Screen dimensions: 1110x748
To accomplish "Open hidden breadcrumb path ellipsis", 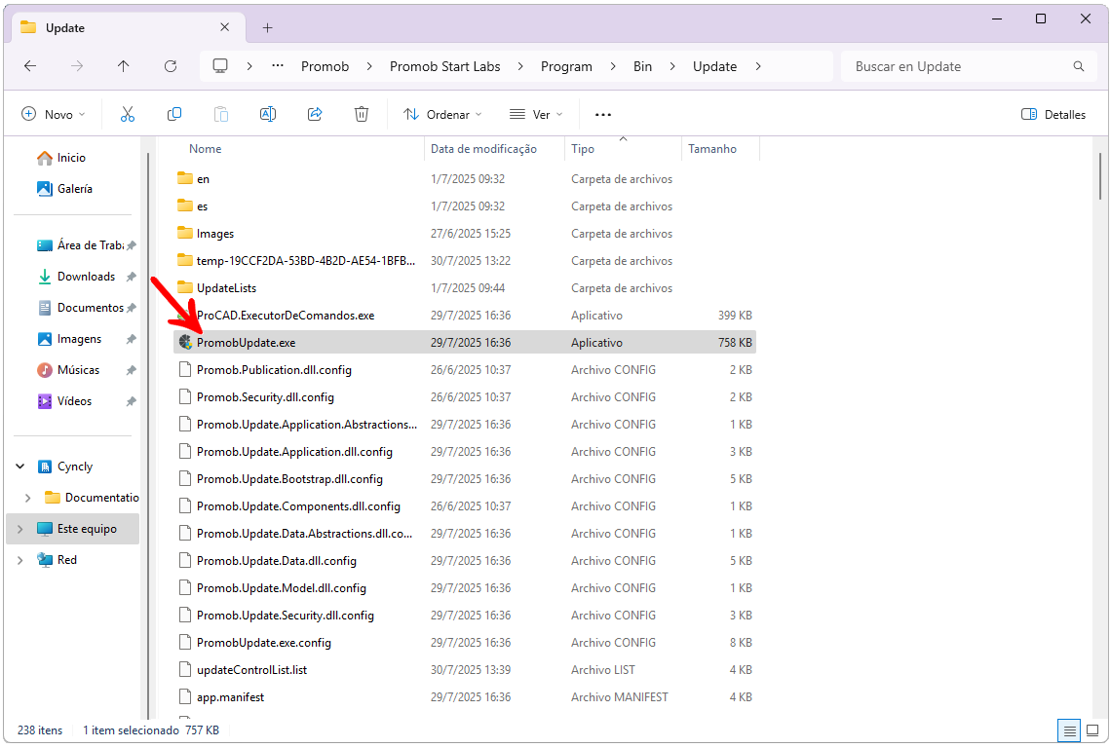I will (278, 66).
